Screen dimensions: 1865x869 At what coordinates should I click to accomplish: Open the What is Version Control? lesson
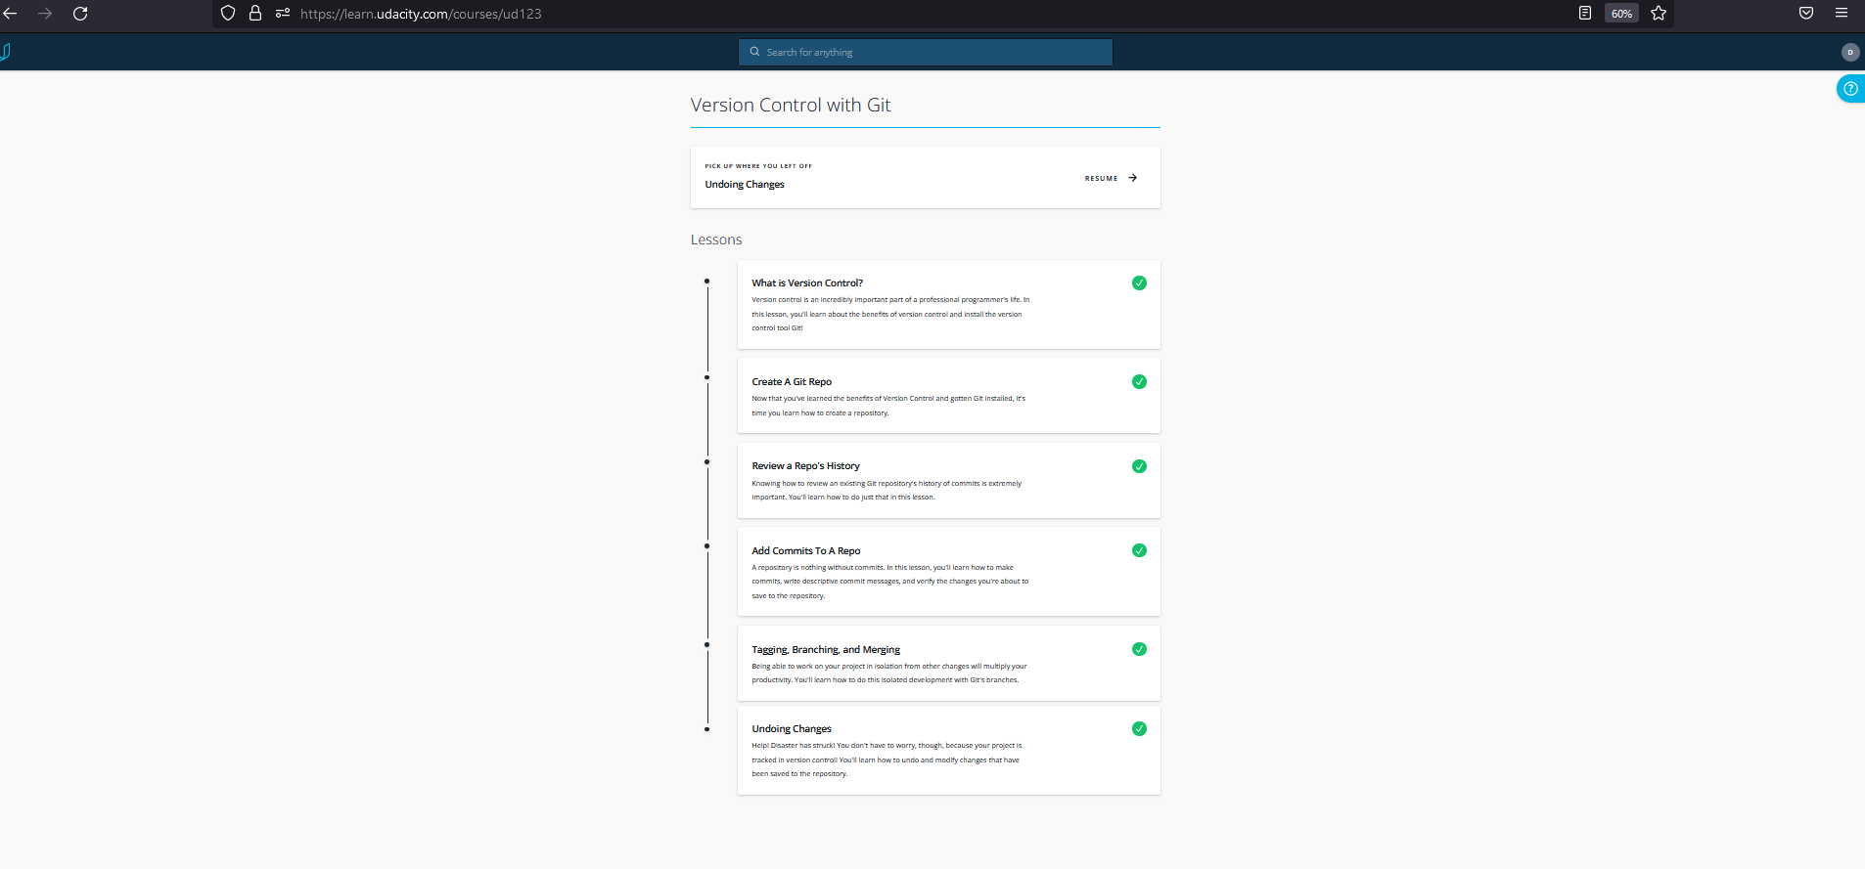coord(807,283)
